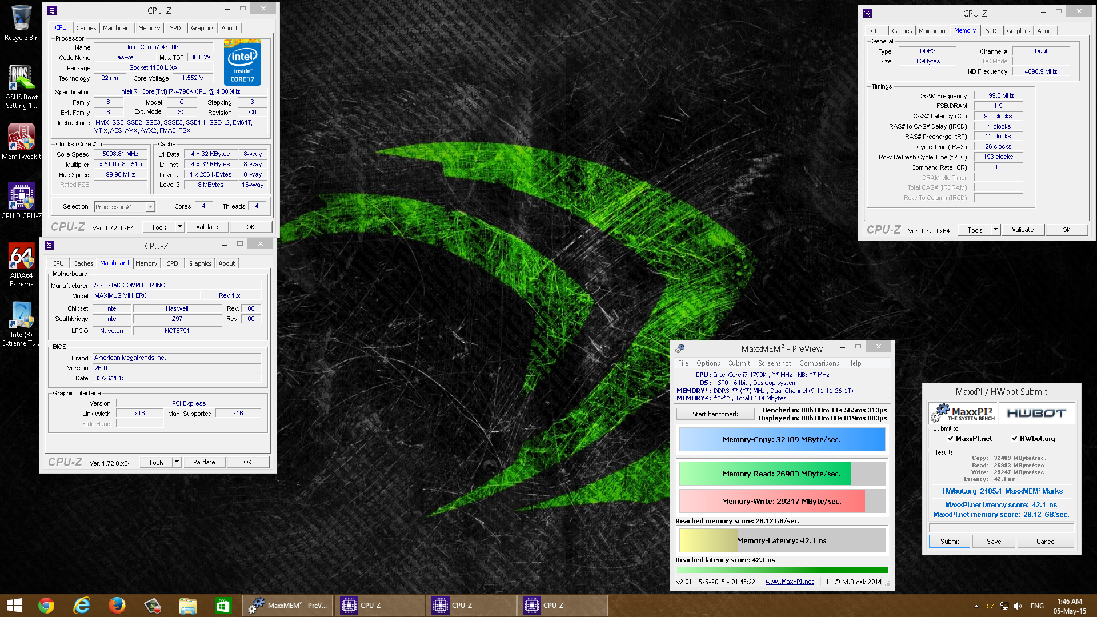Expand Tools dropdown arrow in the Mainboard window
Viewport: 1097px width, 617px height.
[x=177, y=462]
